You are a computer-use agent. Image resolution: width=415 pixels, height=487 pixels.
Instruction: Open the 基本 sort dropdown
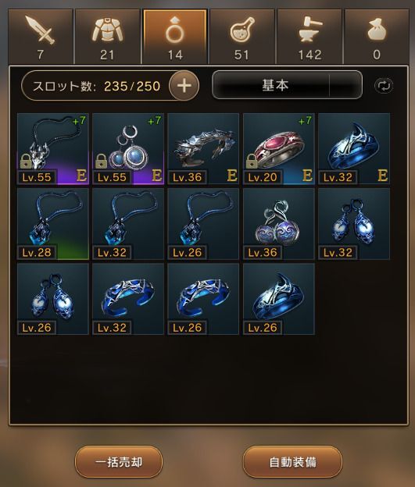287,85
